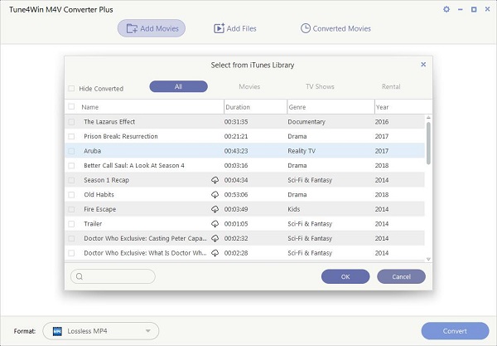Click cloud icon for Casting Peter Capaldi row
The image size is (497, 346).
[215, 238]
